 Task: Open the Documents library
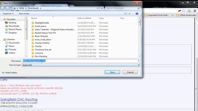pyautogui.click(x=14, y=43)
